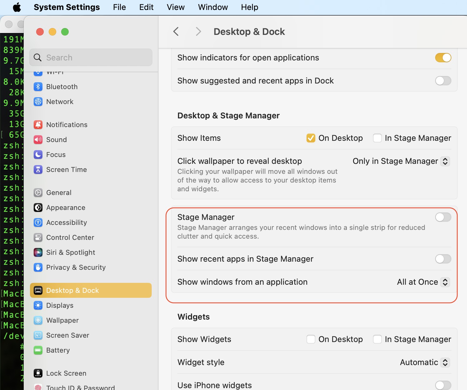This screenshot has height=390, width=467.
Task: Open the Help menu
Action: tap(250, 7)
